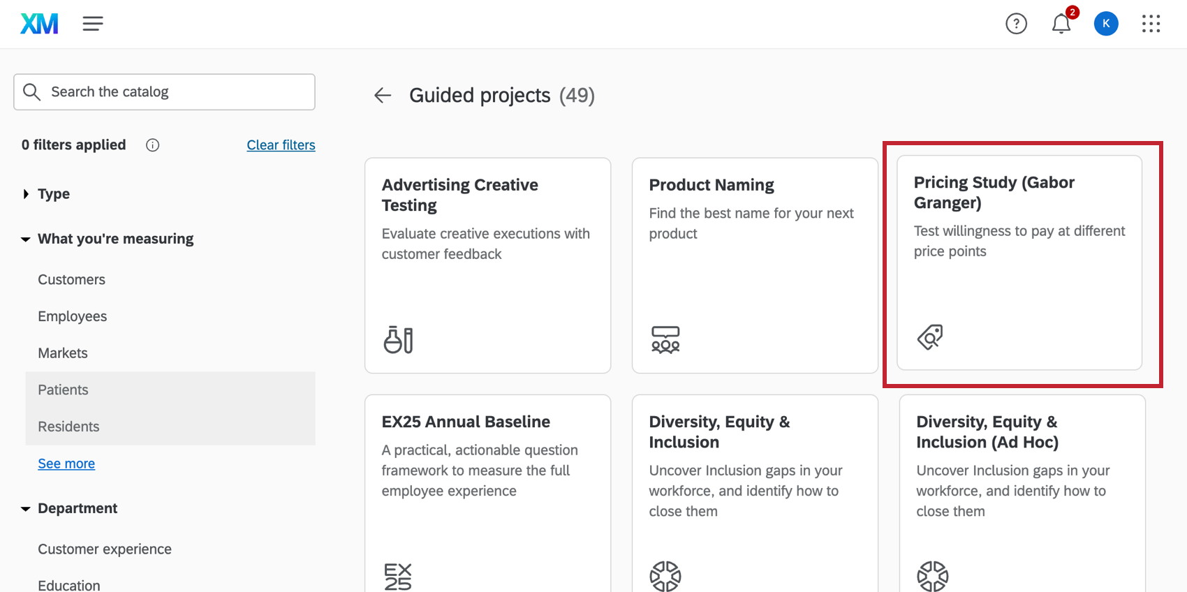Open the Pricing Study (Gabor Granger) card
The image size is (1187, 592).
(1019, 262)
